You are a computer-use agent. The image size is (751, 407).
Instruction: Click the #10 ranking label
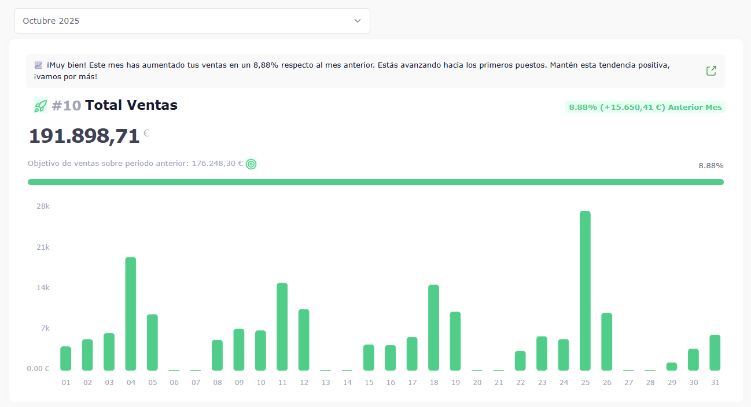(66, 105)
